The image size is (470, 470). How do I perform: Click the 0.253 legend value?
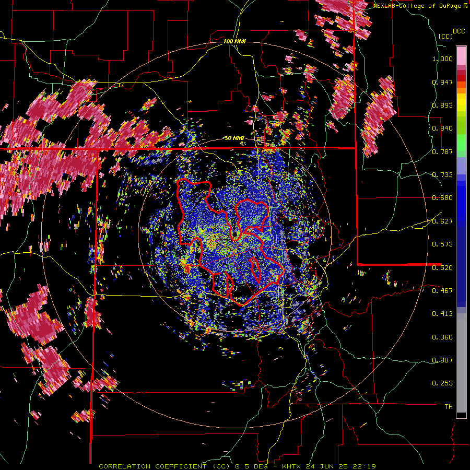442,383
